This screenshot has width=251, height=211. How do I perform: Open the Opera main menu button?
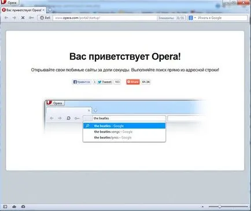pyautogui.click(x=9, y=2)
